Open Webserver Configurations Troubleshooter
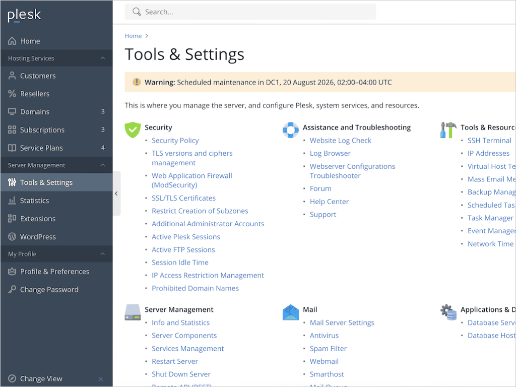The width and height of the screenshot is (516, 387). tap(352, 171)
